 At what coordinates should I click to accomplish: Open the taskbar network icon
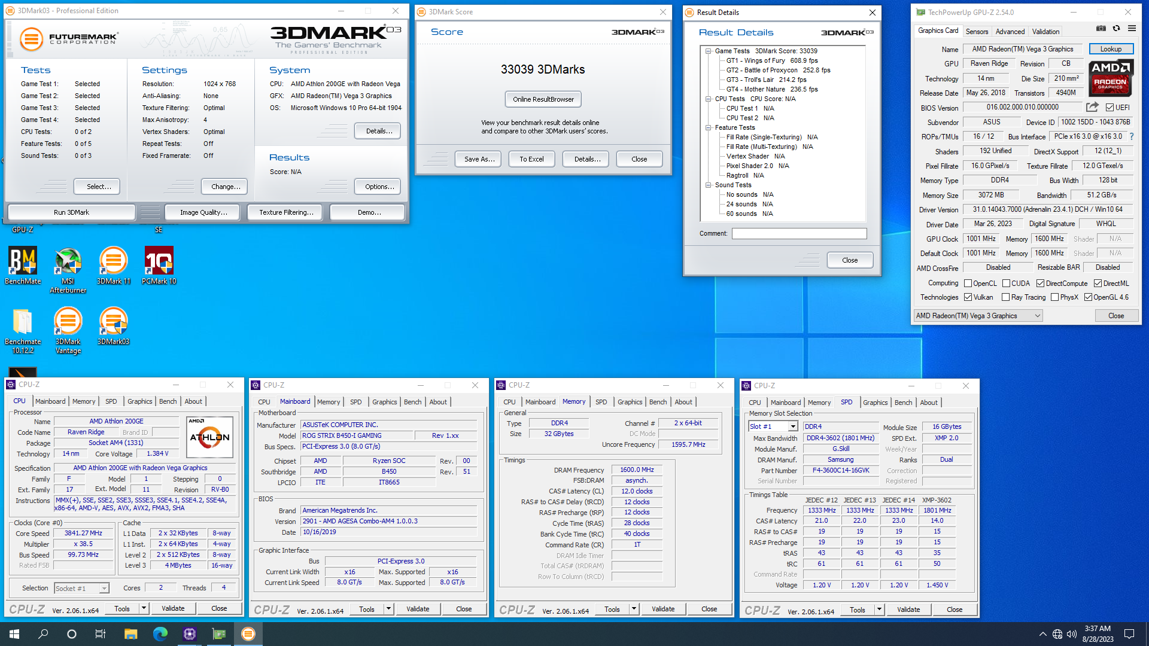[x=1057, y=634]
